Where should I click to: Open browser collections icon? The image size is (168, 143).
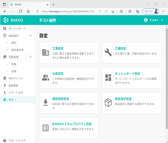[138, 12]
